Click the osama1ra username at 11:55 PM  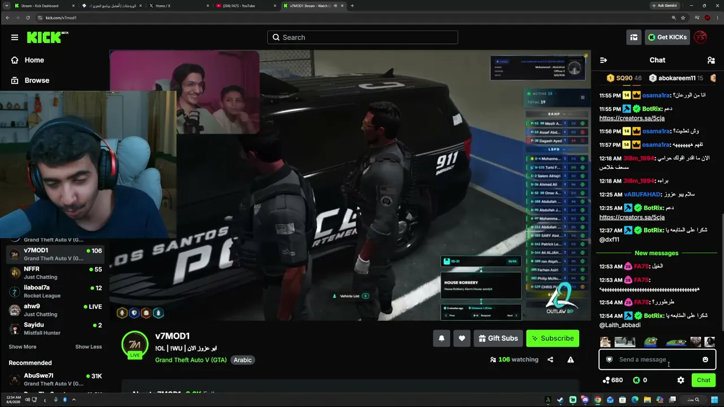point(656,95)
